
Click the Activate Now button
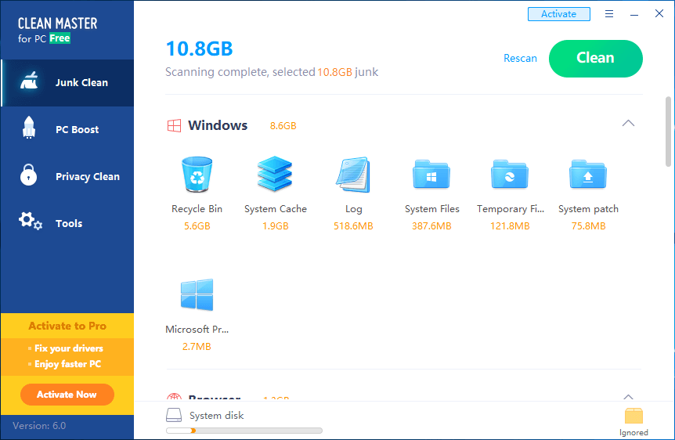[67, 395]
